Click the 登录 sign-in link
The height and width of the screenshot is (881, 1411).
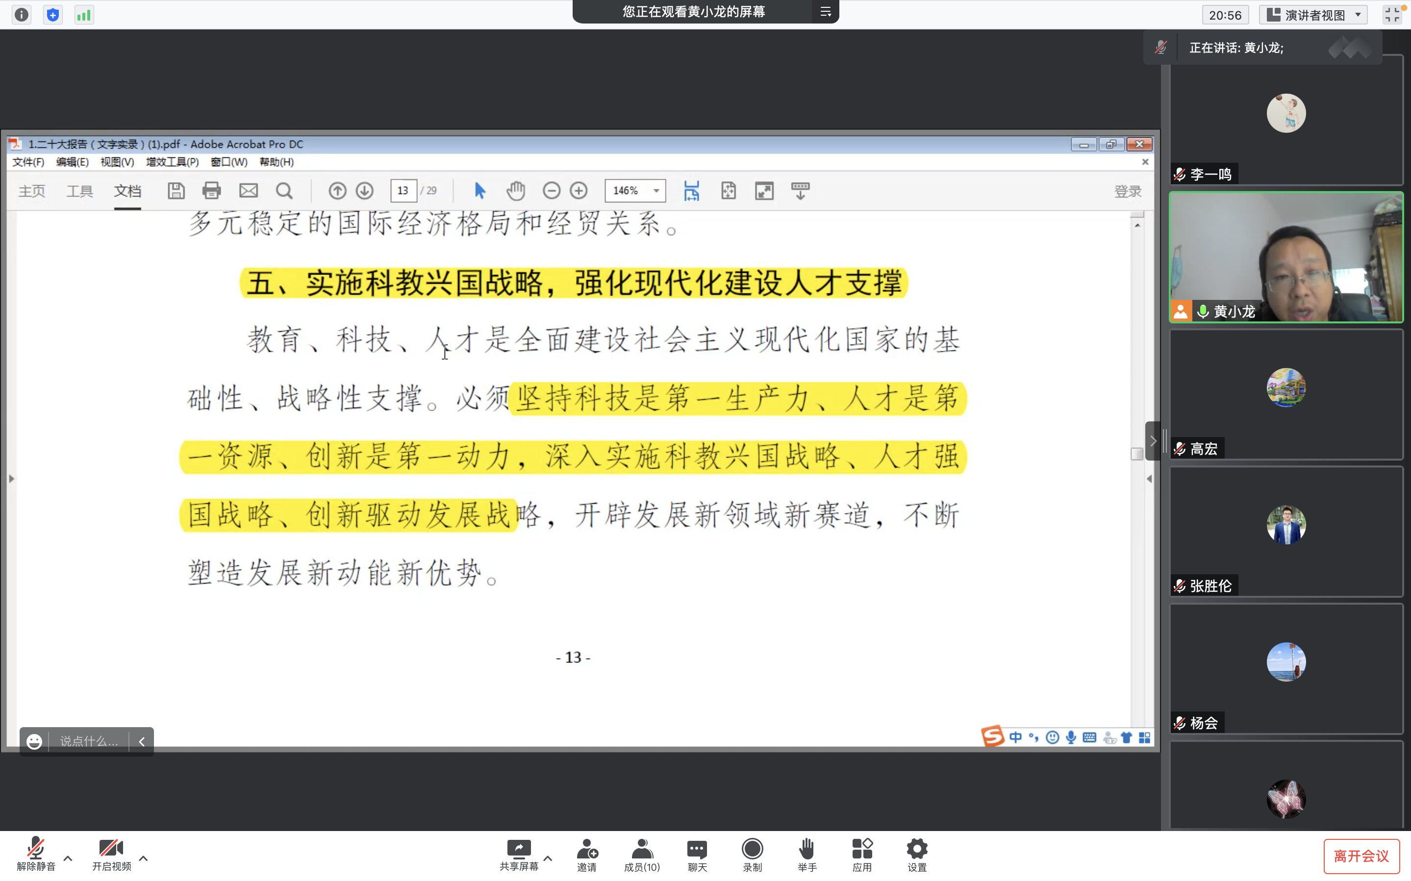pos(1128,191)
